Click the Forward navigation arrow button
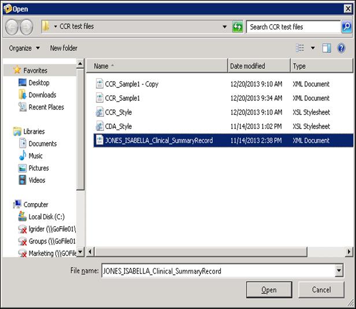356x309 pixels. [26, 27]
